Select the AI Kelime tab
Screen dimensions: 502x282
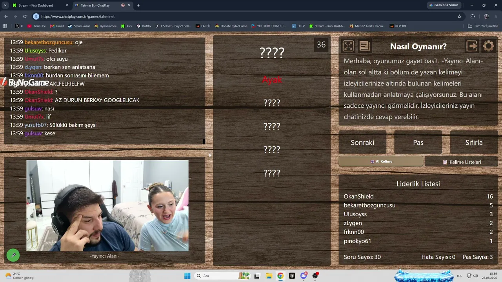pos(381,161)
